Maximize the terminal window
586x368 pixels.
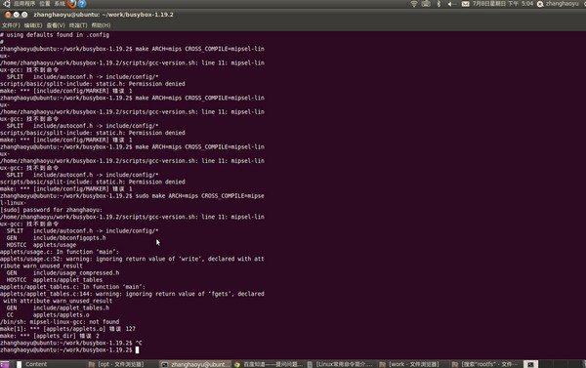click(x=24, y=15)
